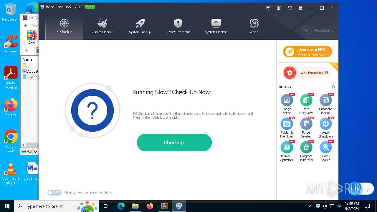Click the edit note icon in title bar
This screenshot has height=212, width=377.
click(x=279, y=8)
